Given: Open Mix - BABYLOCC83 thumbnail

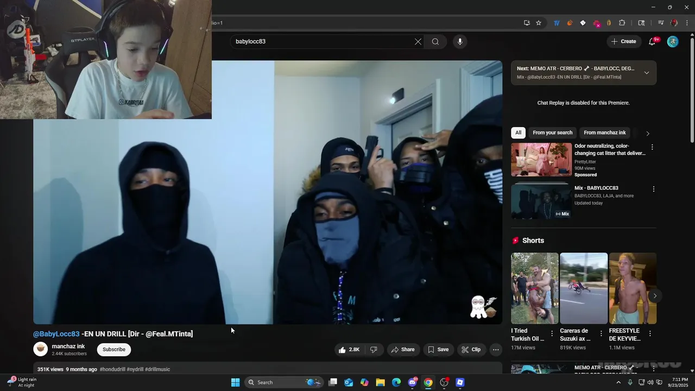Looking at the screenshot, I should tap(541, 202).
